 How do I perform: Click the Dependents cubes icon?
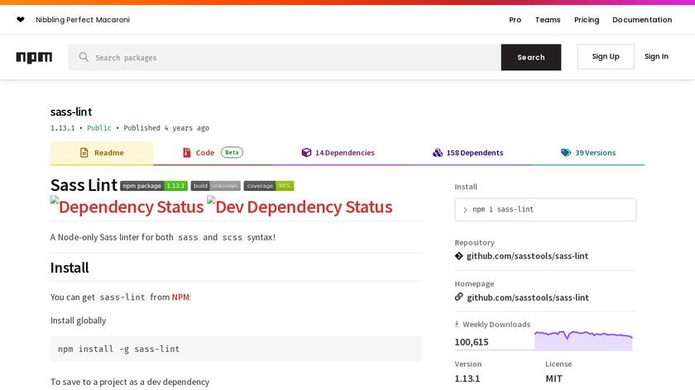click(x=438, y=153)
